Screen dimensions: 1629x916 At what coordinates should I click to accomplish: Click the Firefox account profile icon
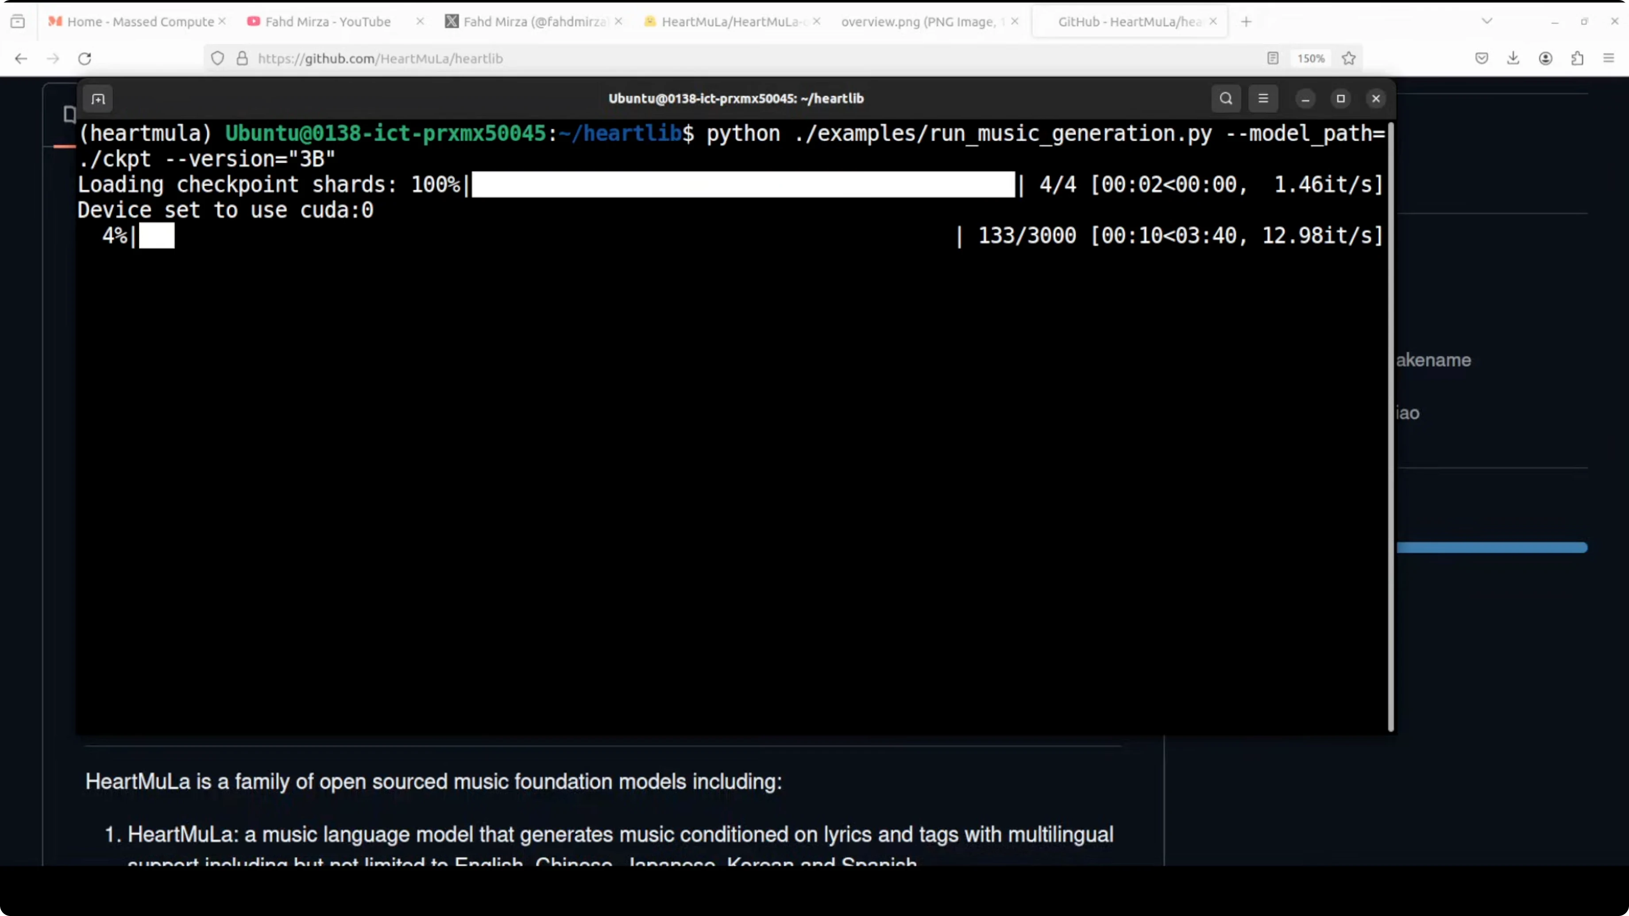[1545, 59]
